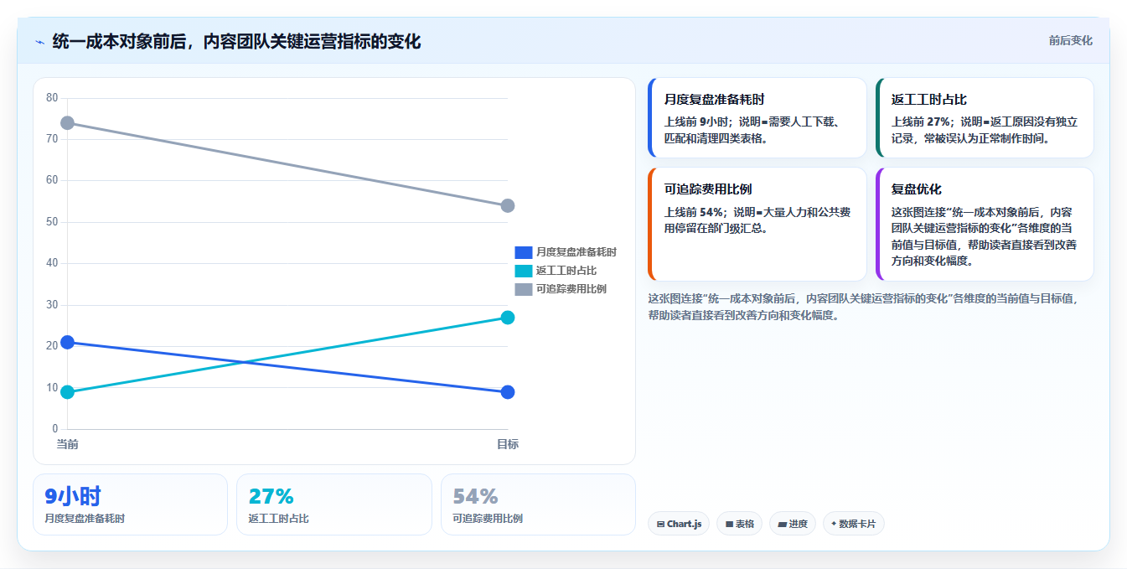Screen dimensions: 1127x569
Task: Click the Chart.js chip icon
Action: tap(660, 525)
